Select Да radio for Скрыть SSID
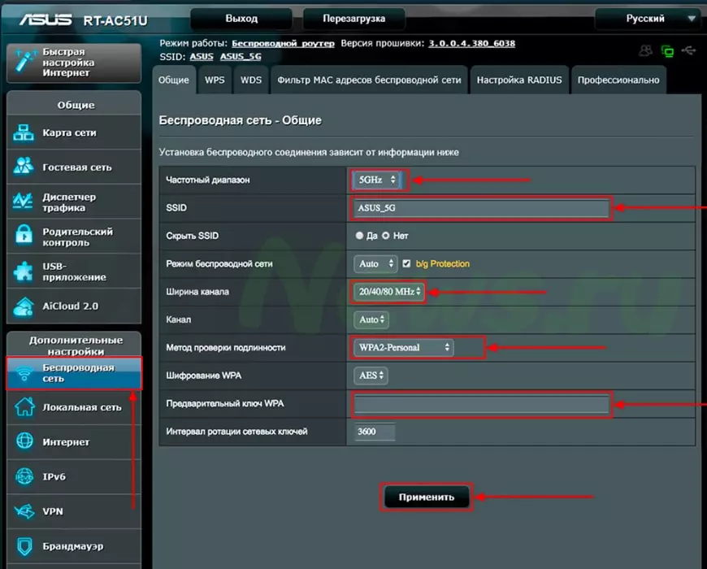Screen dimensions: 707x569 click(360, 236)
